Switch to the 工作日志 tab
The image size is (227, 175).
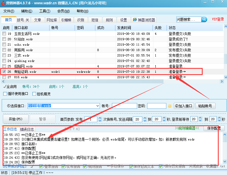(10, 129)
